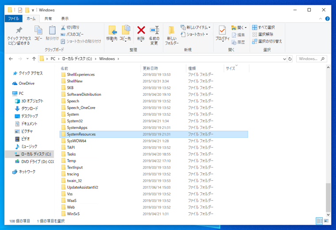
Task: Switch to Home (ホーム) tab
Action: coord(31,19)
